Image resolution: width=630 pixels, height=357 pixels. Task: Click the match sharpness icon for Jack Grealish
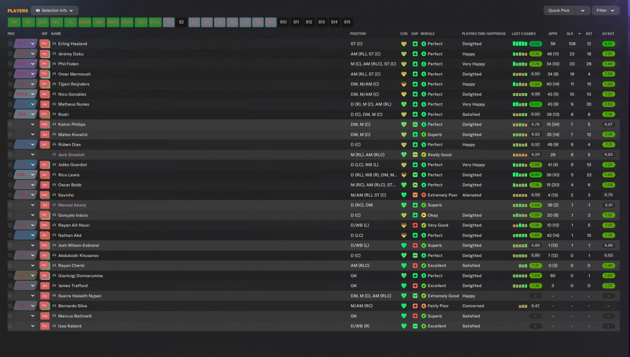(415, 155)
